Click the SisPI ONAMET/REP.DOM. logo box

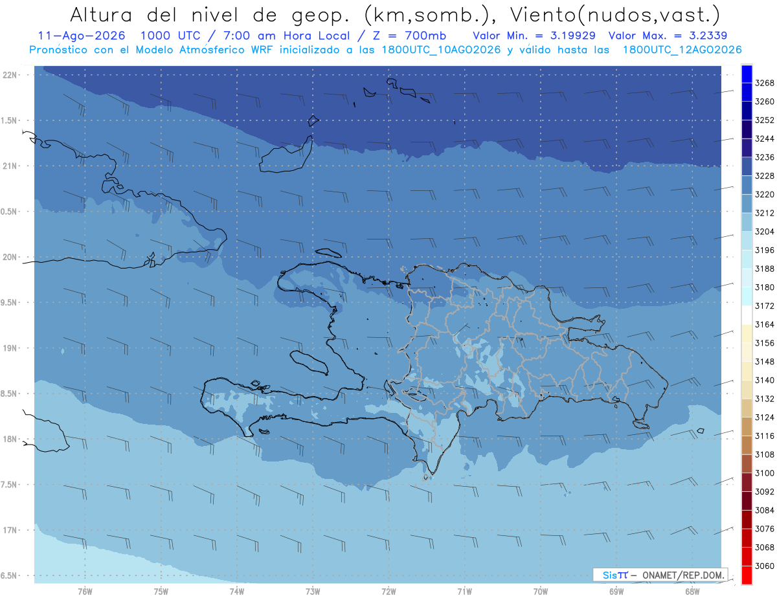[x=660, y=575]
